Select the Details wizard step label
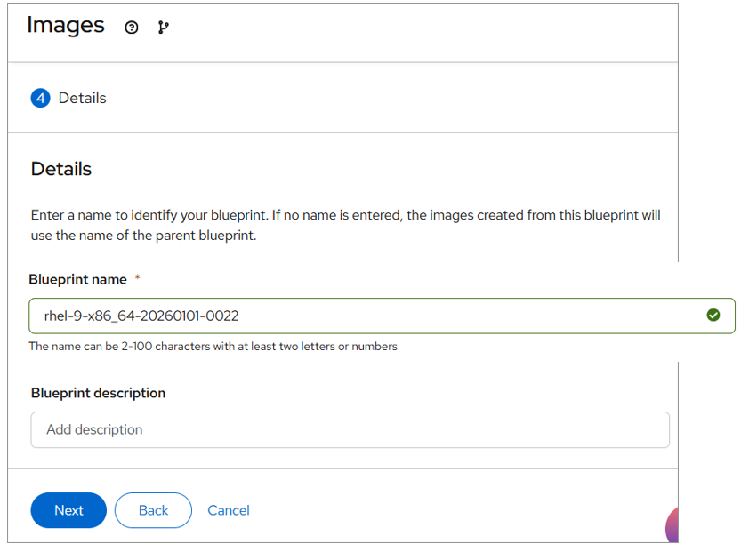The height and width of the screenshot is (552, 749). (x=82, y=98)
